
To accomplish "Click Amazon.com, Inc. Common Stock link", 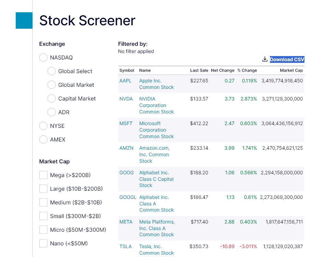I will point(154,154).
